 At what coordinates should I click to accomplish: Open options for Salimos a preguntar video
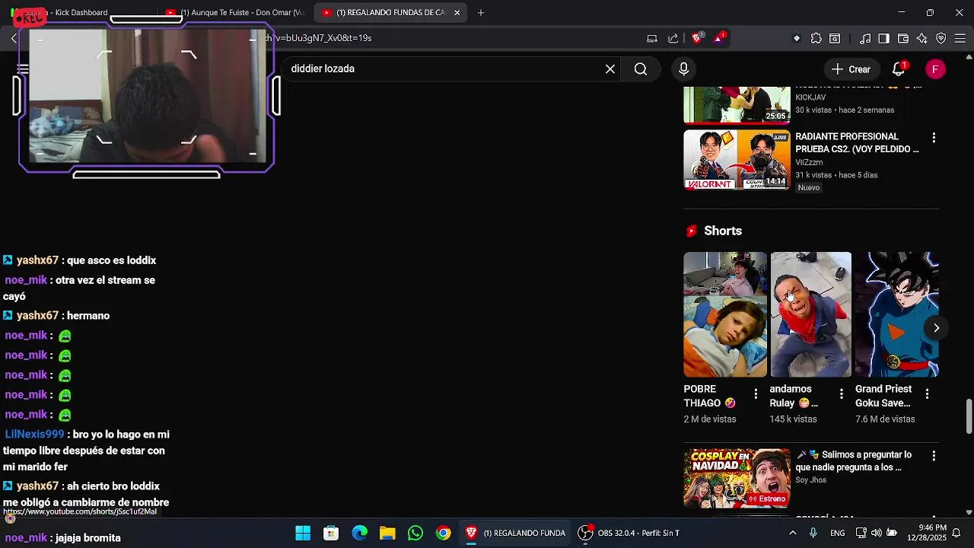(x=934, y=455)
